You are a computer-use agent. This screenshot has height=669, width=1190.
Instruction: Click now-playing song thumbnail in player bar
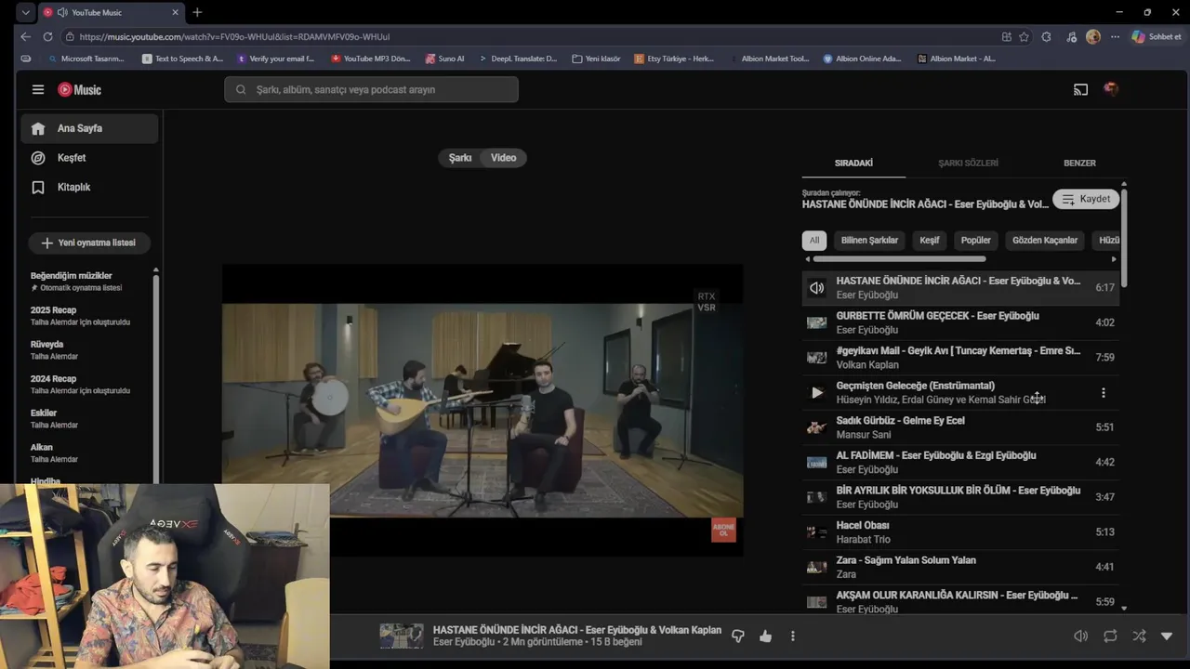click(402, 636)
